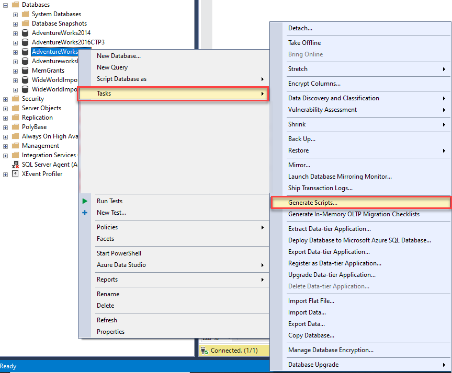The image size is (452, 373).
Task: Select New Database... in context menu
Action: [x=173, y=56]
